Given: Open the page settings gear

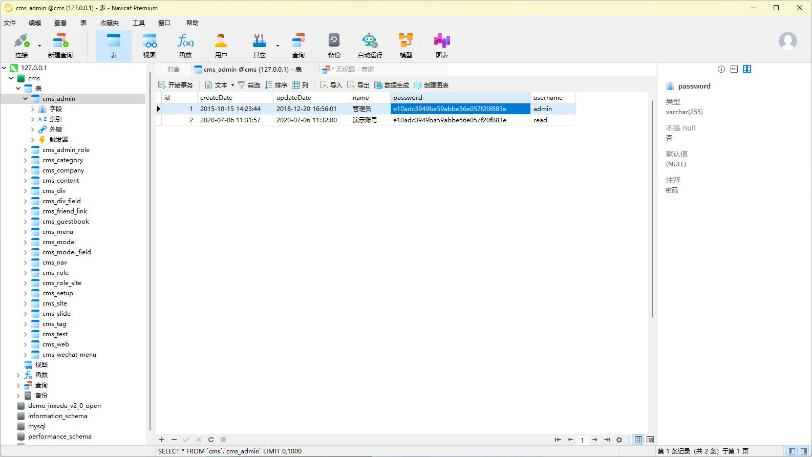Looking at the screenshot, I should pos(619,440).
